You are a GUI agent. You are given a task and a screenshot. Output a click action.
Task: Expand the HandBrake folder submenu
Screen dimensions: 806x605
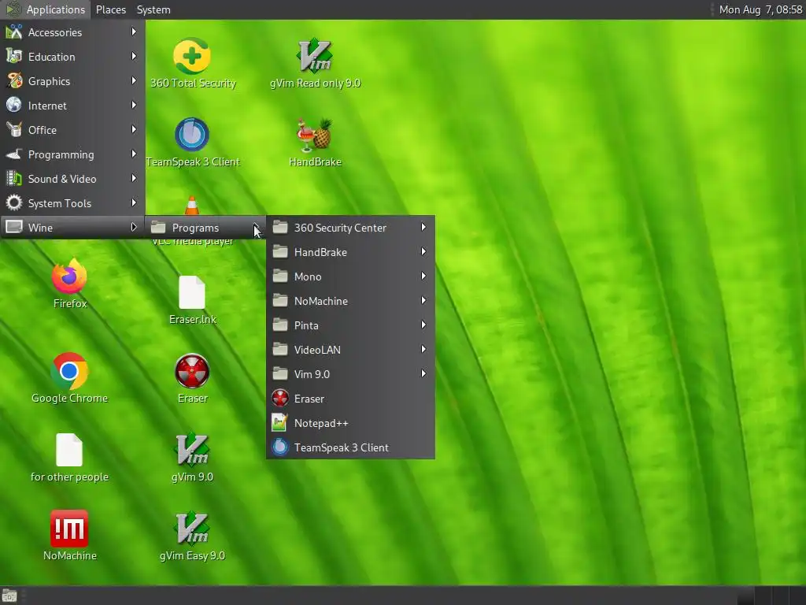tap(350, 252)
